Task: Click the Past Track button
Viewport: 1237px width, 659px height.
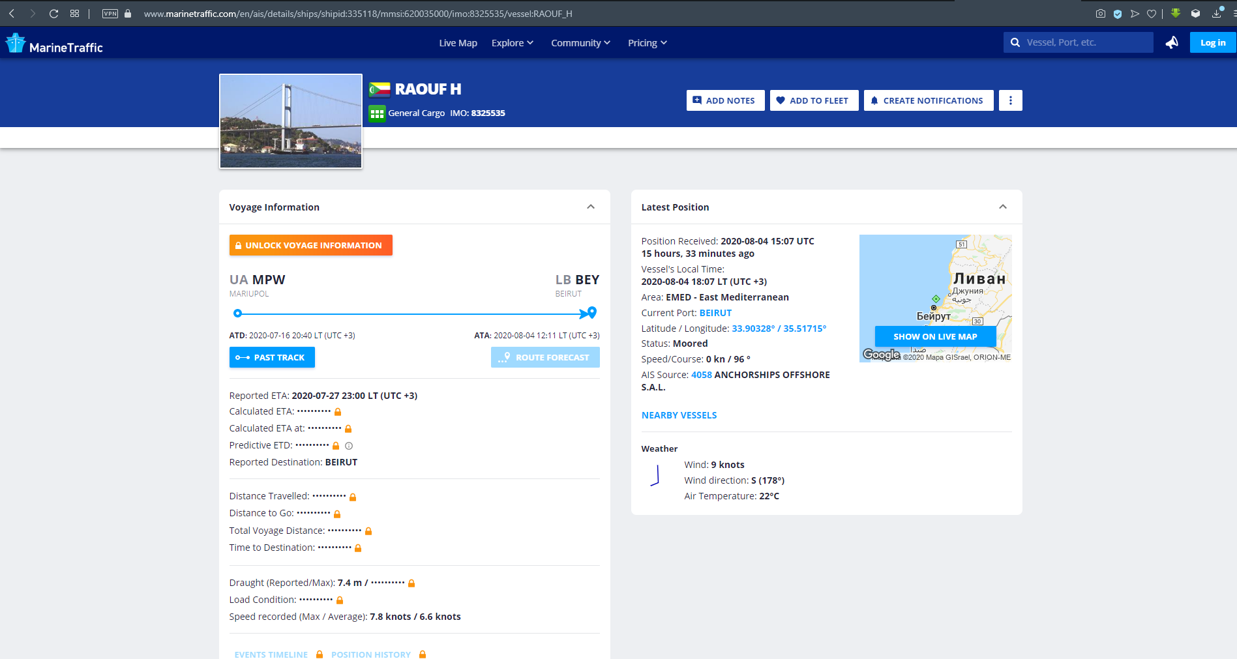Action: coord(272,357)
